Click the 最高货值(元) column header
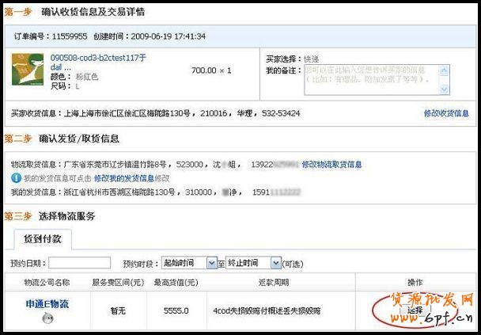The height and width of the screenshot is (335, 481). point(176,283)
